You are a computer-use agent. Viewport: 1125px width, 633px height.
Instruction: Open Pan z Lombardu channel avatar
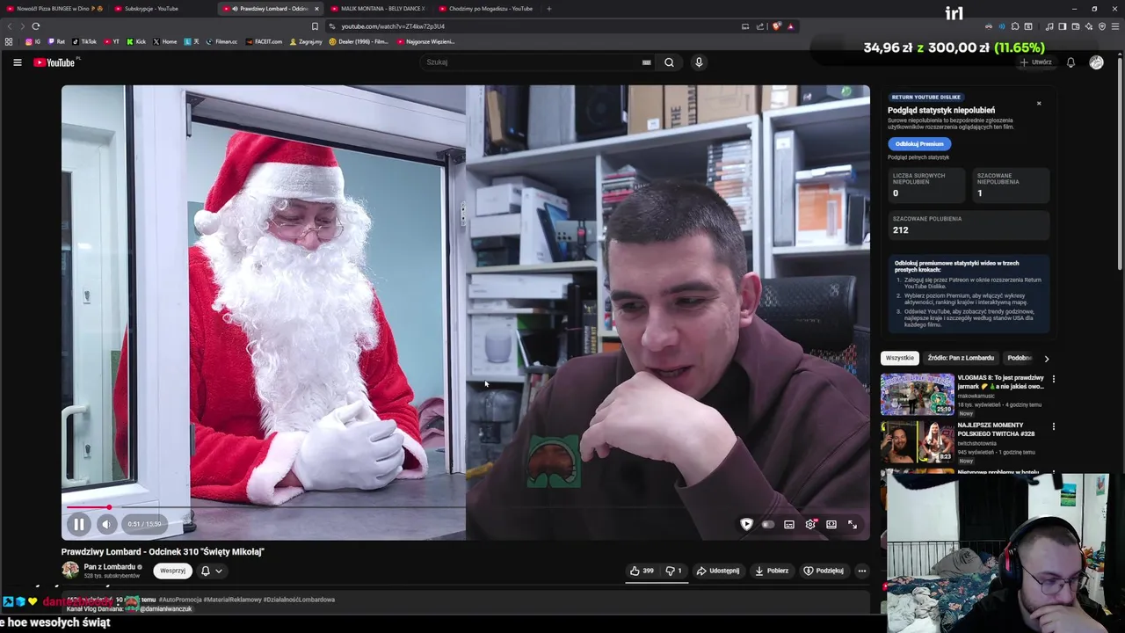click(70, 570)
